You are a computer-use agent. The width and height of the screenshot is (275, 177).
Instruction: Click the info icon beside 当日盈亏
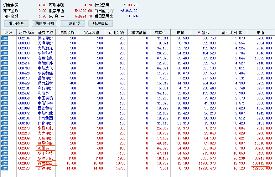(x=112, y=11)
